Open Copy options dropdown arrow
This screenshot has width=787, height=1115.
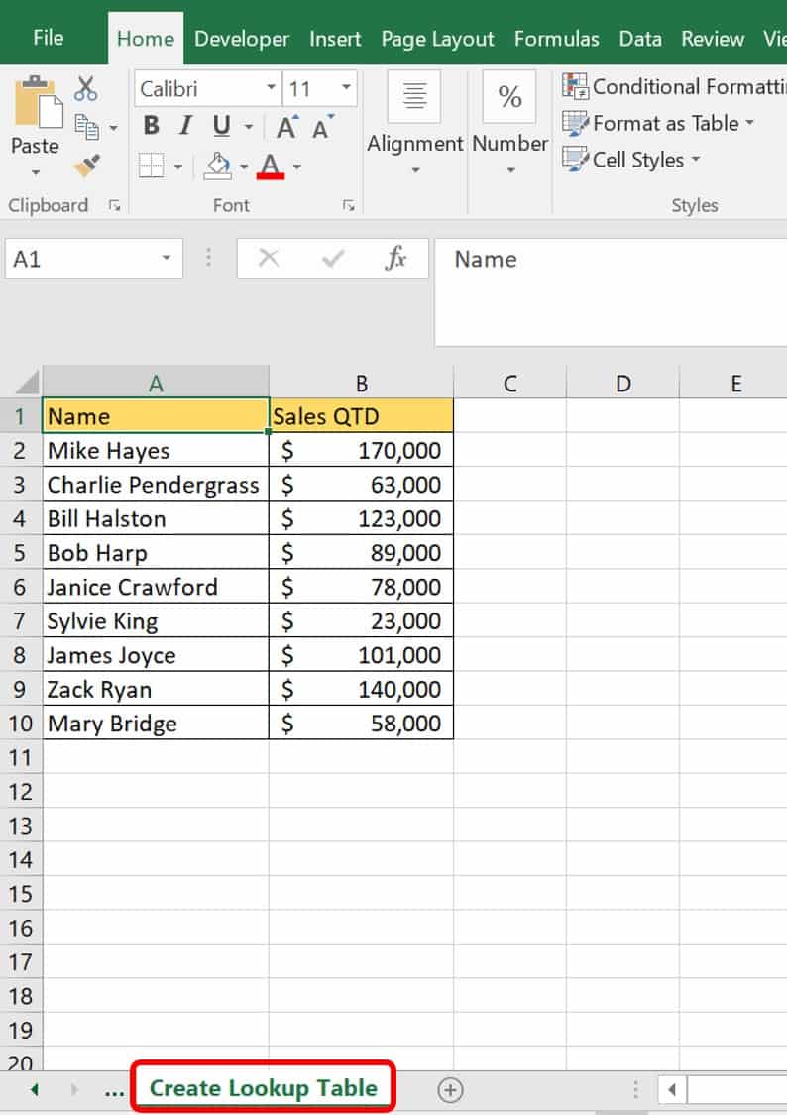click(x=114, y=128)
